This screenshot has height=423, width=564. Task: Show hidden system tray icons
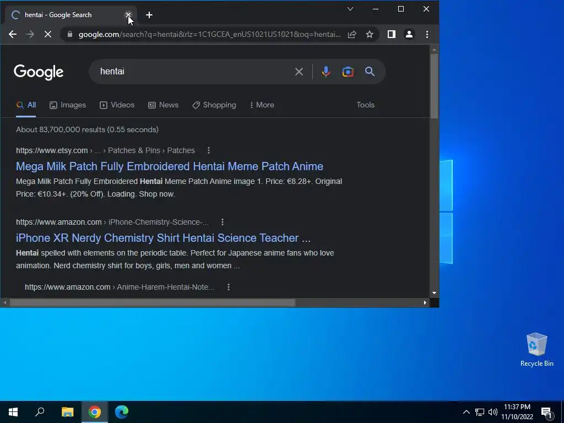[466, 412]
